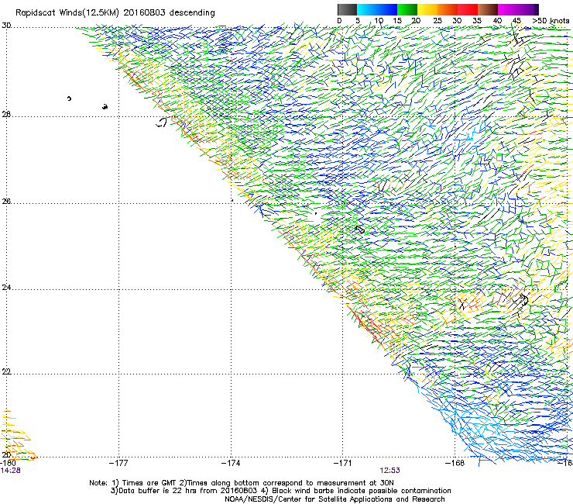Click the island outline near 25.5N -170.5
The image size is (573, 504).
click(359, 230)
